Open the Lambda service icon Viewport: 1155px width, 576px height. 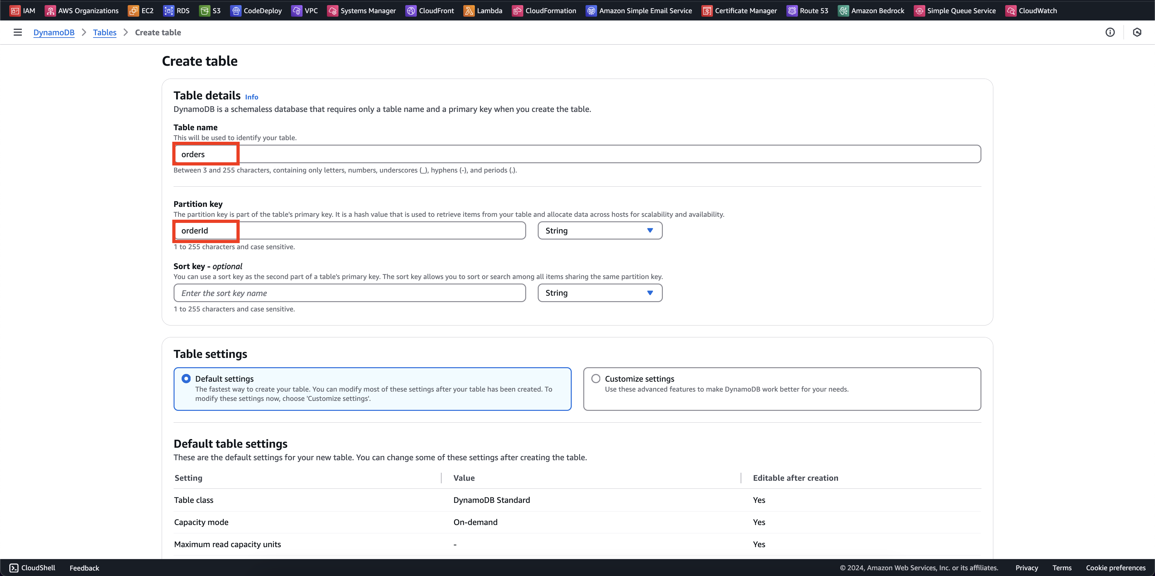point(469,11)
